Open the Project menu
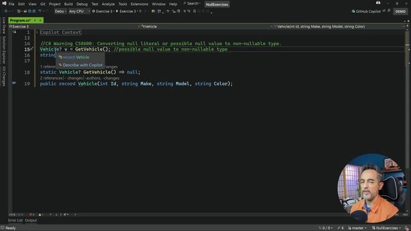411x231 pixels. (x=55, y=4)
